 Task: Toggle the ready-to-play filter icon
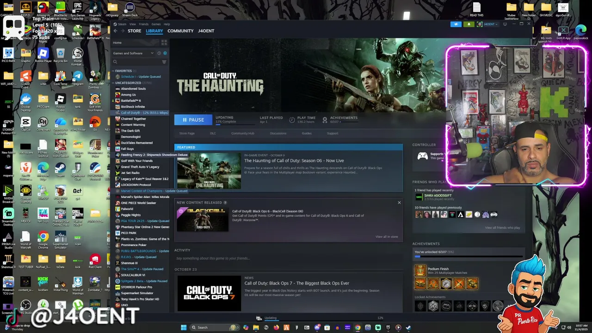[165, 53]
